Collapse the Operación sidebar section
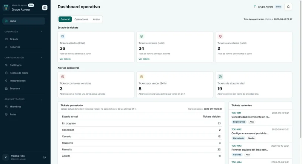 click(x=42, y=32)
